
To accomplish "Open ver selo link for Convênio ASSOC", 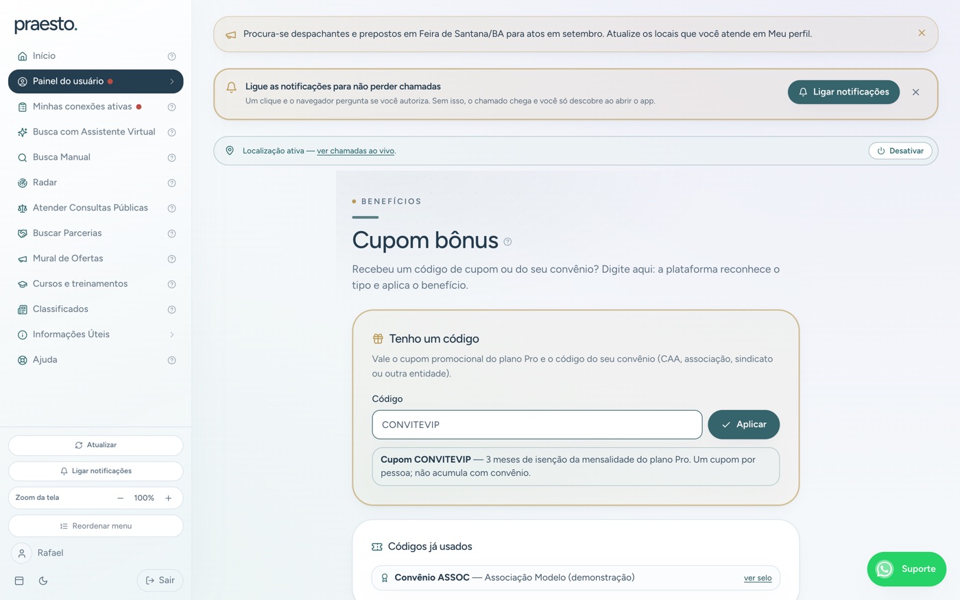I will (x=758, y=578).
